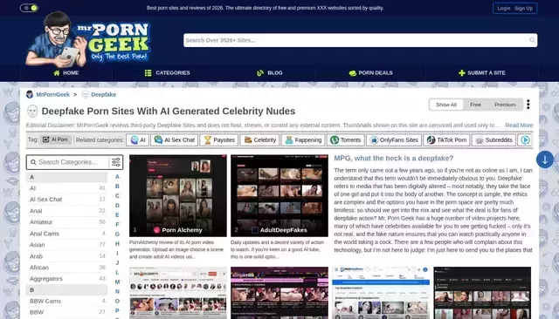Jump to letter L in alphabet index

pyautogui.click(x=117, y=273)
